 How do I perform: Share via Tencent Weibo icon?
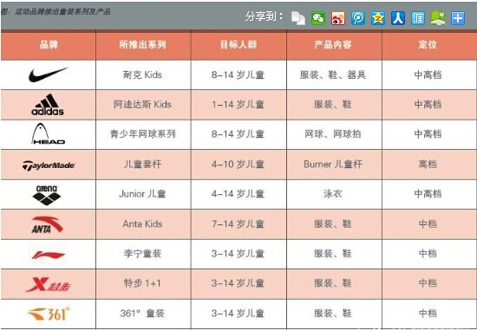[x=358, y=18]
